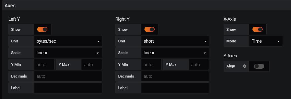Click the Left Y Label text field
Viewport: 291px width, 99px height.
[68, 88]
